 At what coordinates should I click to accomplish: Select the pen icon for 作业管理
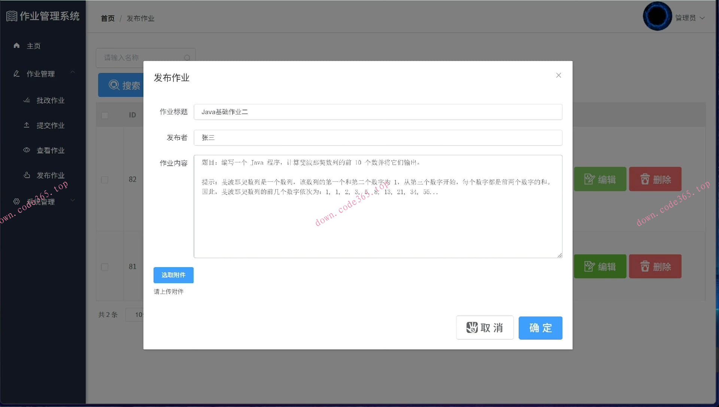16,74
